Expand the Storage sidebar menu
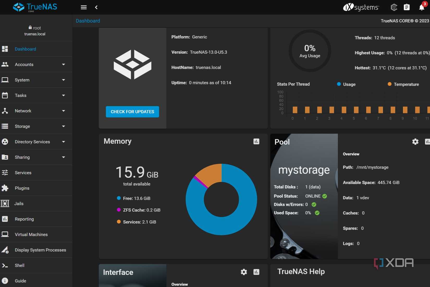This screenshot has height=287, width=430. (x=22, y=126)
